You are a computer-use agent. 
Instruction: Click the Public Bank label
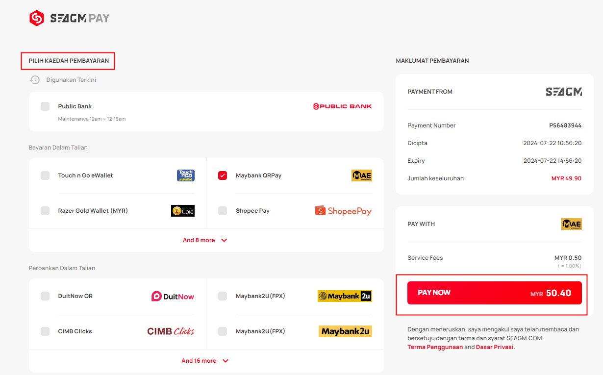[x=75, y=106]
